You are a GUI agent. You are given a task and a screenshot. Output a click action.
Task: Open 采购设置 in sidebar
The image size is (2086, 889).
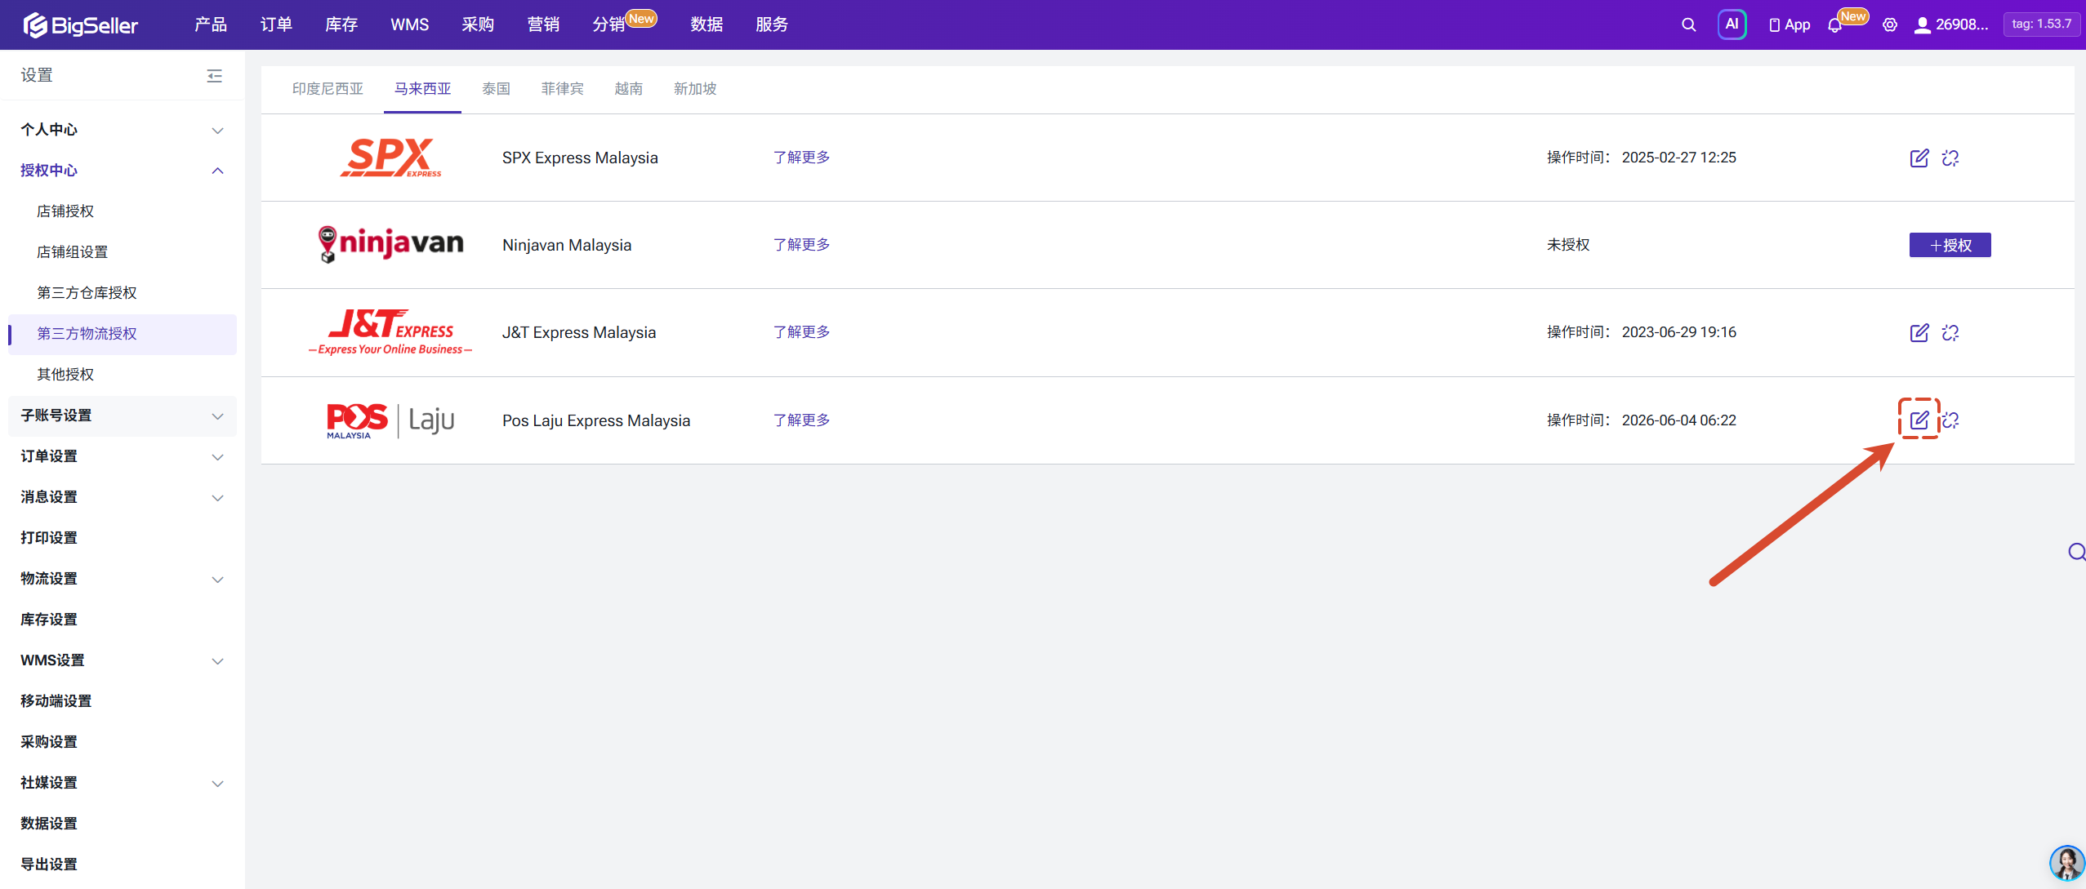(49, 742)
